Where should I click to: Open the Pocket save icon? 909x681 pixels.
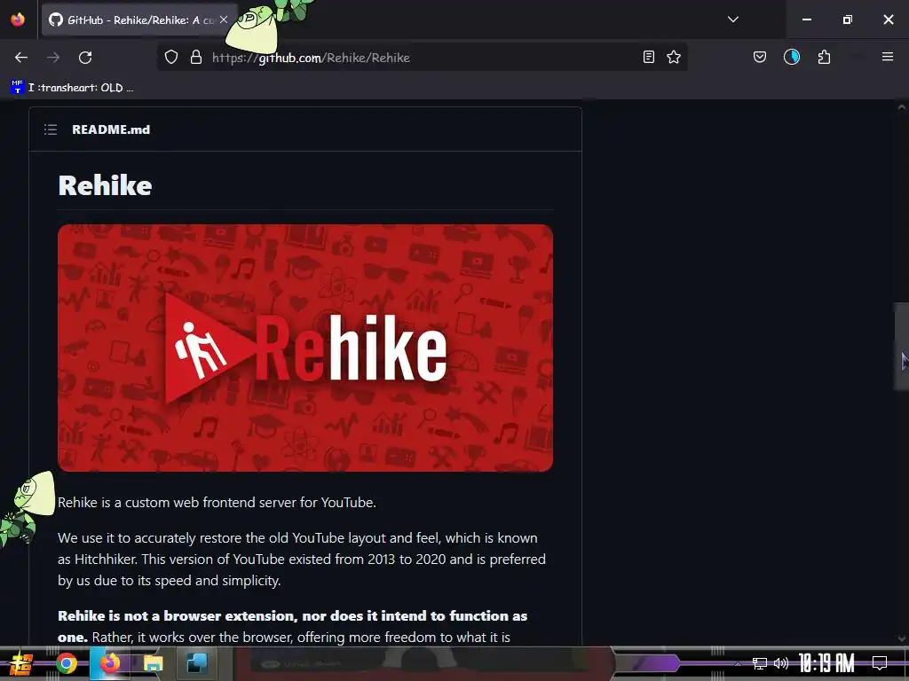[760, 57]
